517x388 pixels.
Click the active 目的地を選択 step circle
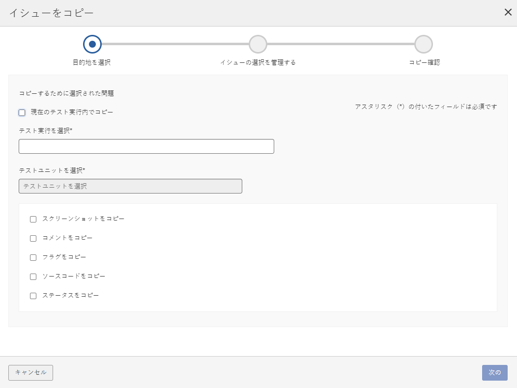tap(92, 44)
